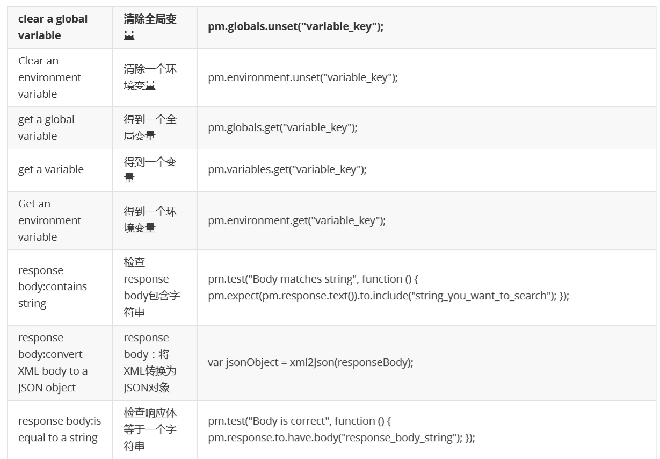
Task: Select the pm.globals.unset code header text
Action: 296,27
